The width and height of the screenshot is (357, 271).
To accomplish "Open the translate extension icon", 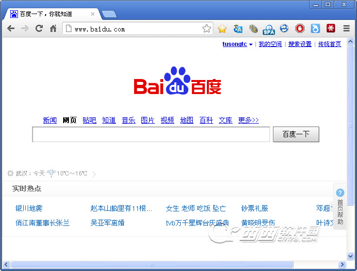I will (238, 29).
